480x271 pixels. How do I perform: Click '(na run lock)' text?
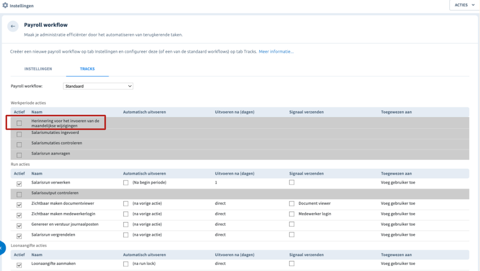tap(144, 263)
